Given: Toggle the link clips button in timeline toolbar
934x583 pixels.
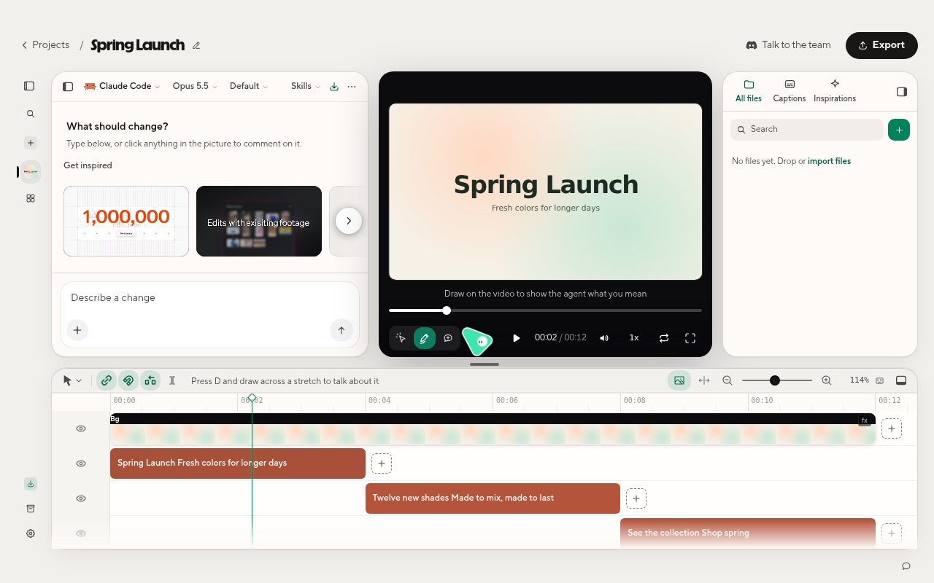Looking at the screenshot, I should coord(107,380).
